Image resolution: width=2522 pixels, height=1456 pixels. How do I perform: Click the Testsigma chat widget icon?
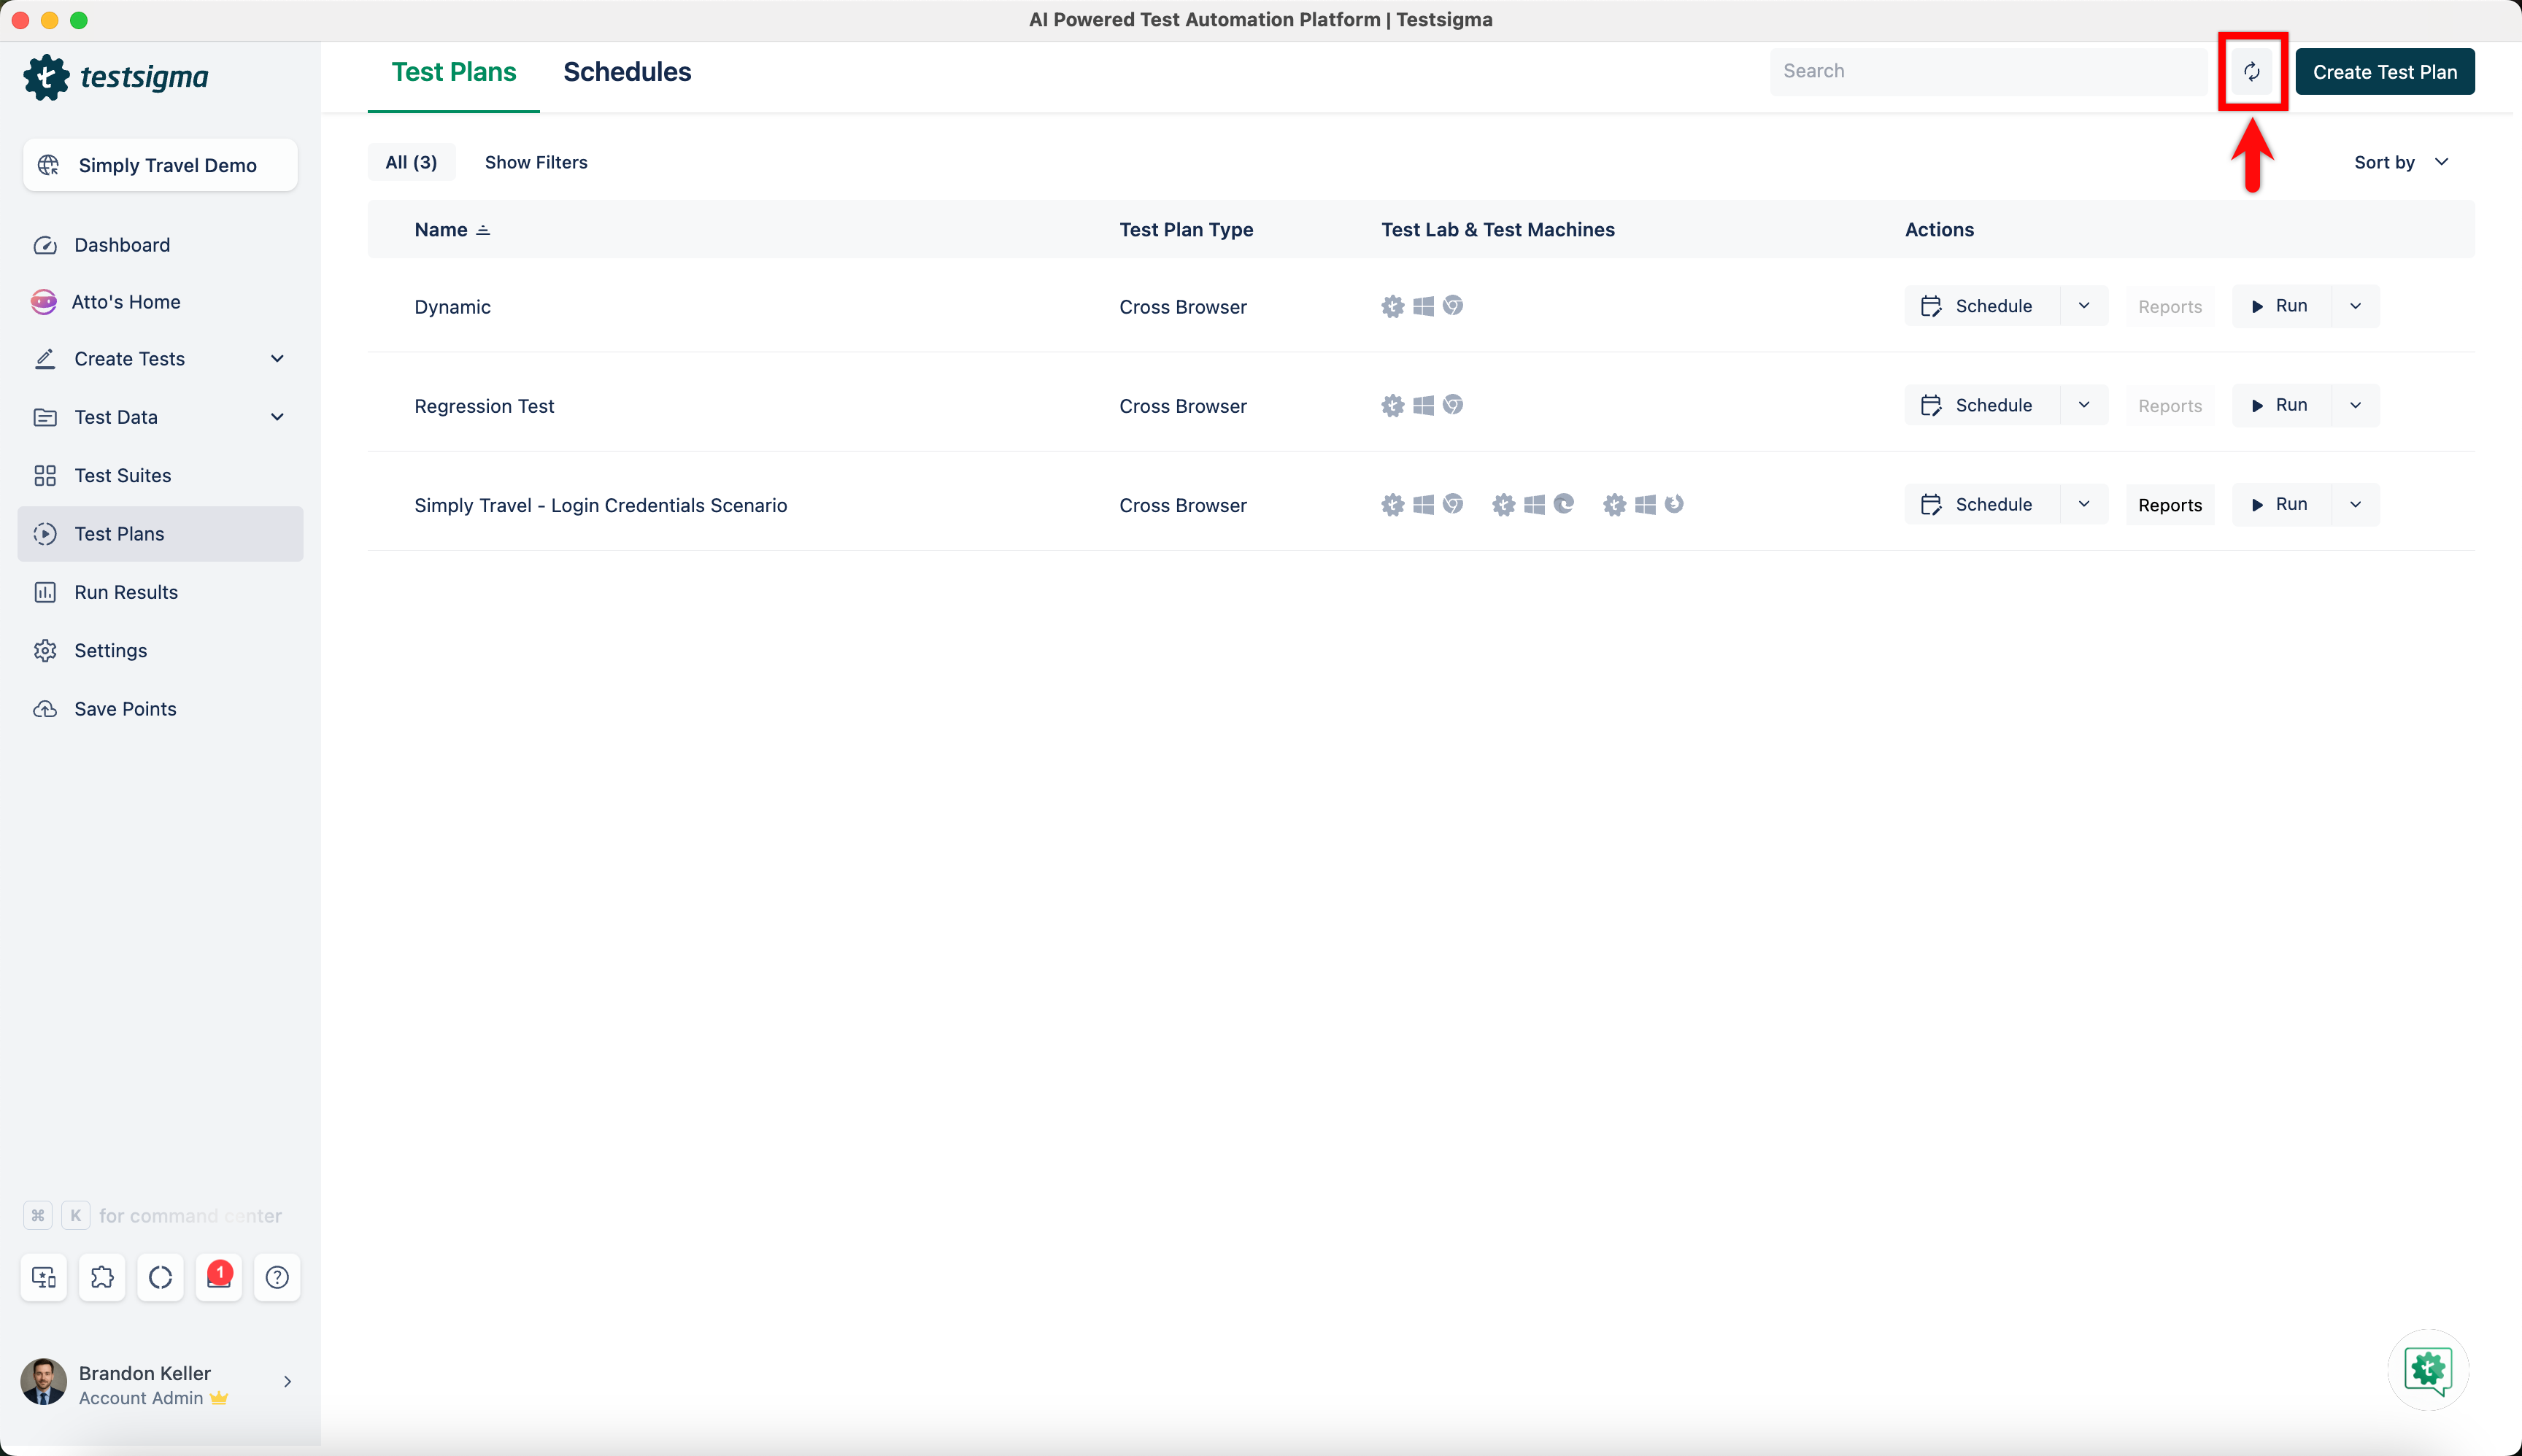click(x=2428, y=1369)
